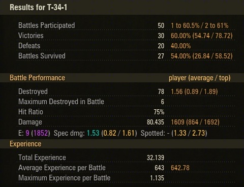
Task: Click the Battles Survived value 27
Action: point(161,56)
